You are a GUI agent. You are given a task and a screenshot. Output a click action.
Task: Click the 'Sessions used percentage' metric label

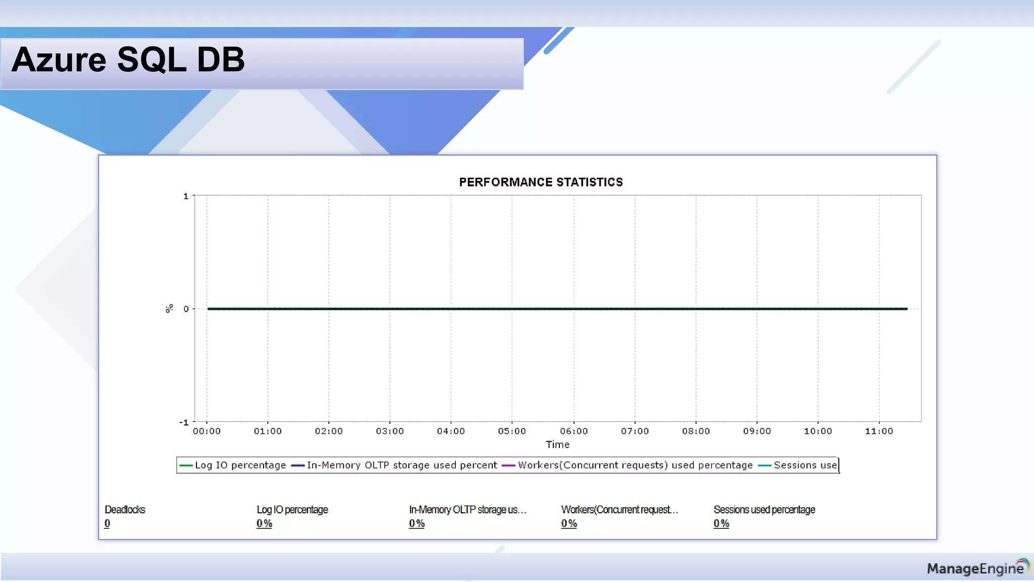click(764, 510)
